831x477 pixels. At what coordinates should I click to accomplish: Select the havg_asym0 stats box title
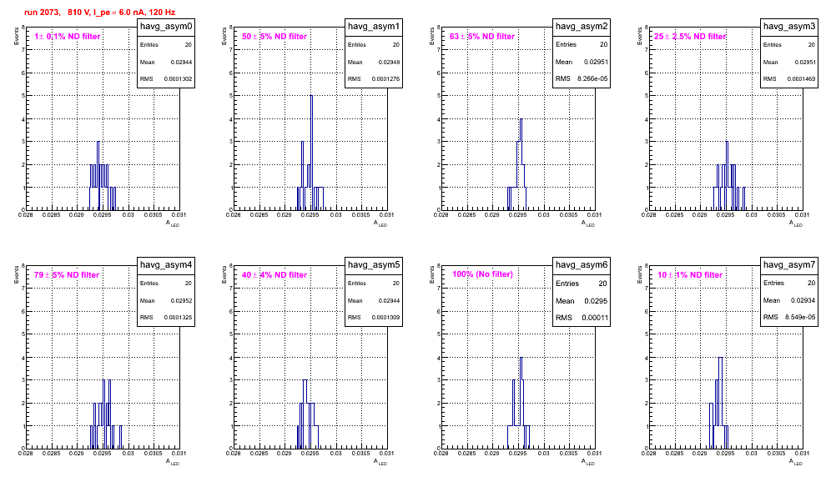pyautogui.click(x=166, y=26)
